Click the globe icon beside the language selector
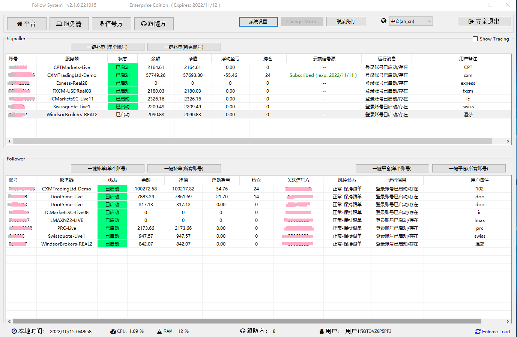Image resolution: width=517 pixels, height=337 pixels. tap(383, 21)
